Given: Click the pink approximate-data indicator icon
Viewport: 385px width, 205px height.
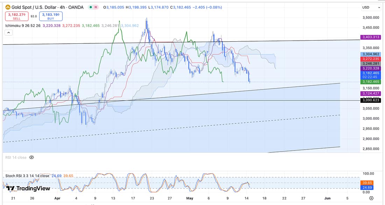Looking at the screenshot, I should point(96,7).
